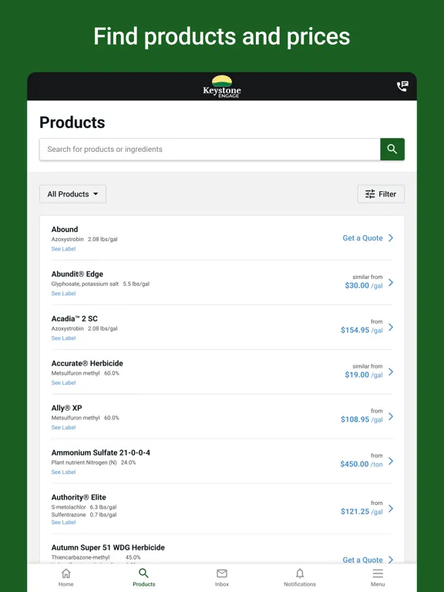Click the $30.00 /gal price
Viewport: 444px width, 592px height.
pyautogui.click(x=364, y=285)
